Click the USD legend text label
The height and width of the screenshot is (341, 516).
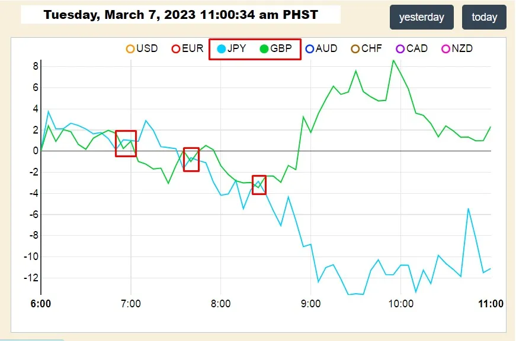[x=147, y=48]
